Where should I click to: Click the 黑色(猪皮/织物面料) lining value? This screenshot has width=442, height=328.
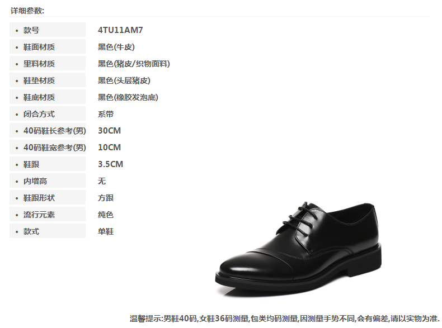tap(134, 64)
